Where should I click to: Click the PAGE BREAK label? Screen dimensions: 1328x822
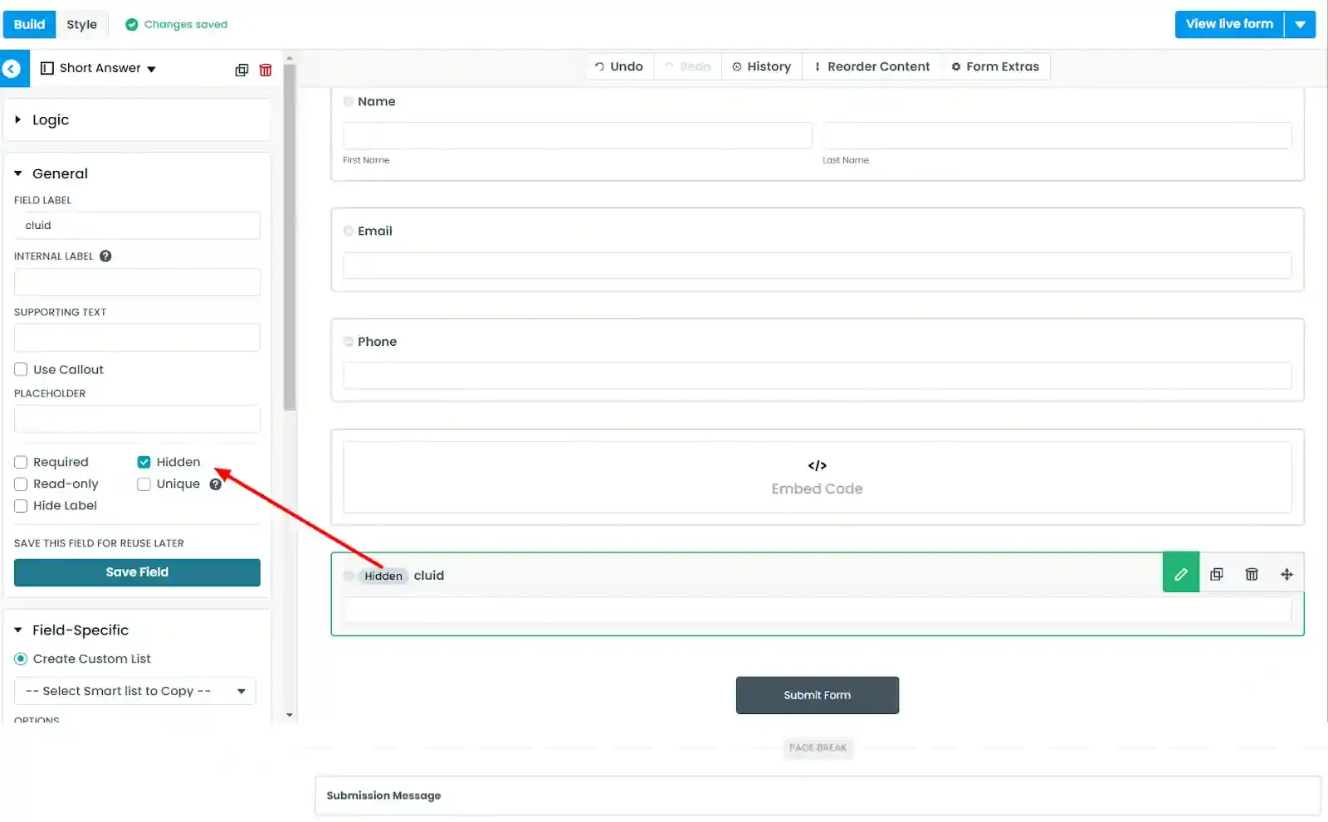(x=818, y=748)
